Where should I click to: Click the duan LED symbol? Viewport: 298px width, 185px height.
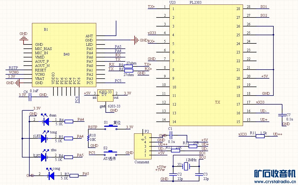point(46,121)
